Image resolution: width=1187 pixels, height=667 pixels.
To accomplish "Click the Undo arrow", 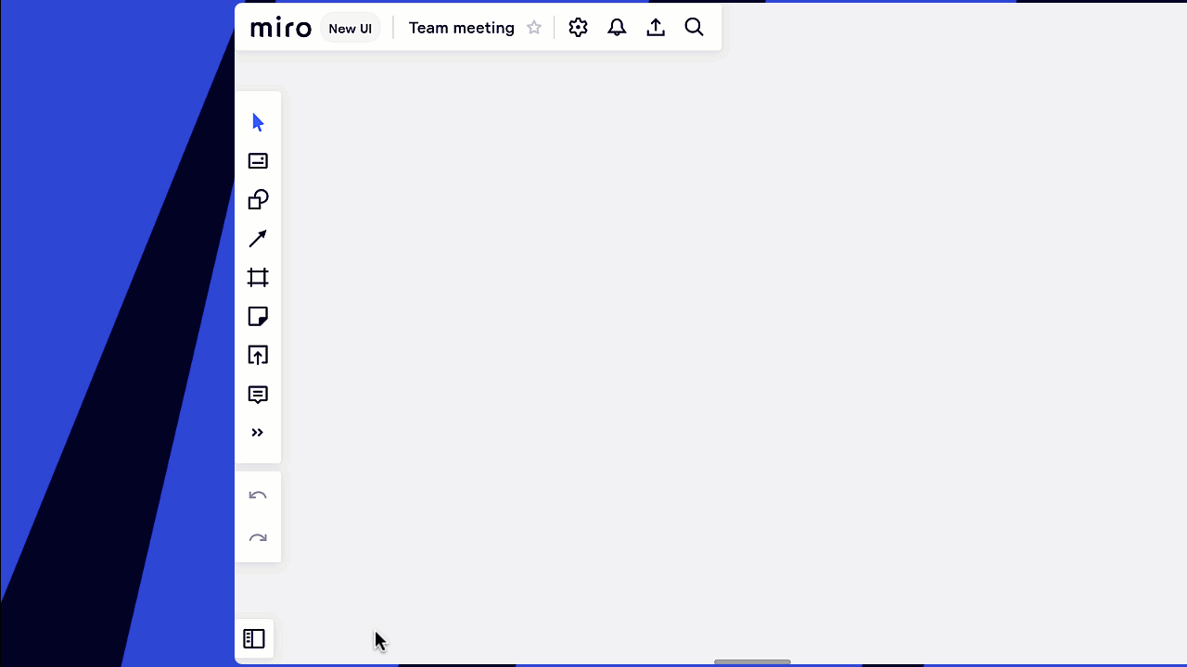I will click(258, 497).
